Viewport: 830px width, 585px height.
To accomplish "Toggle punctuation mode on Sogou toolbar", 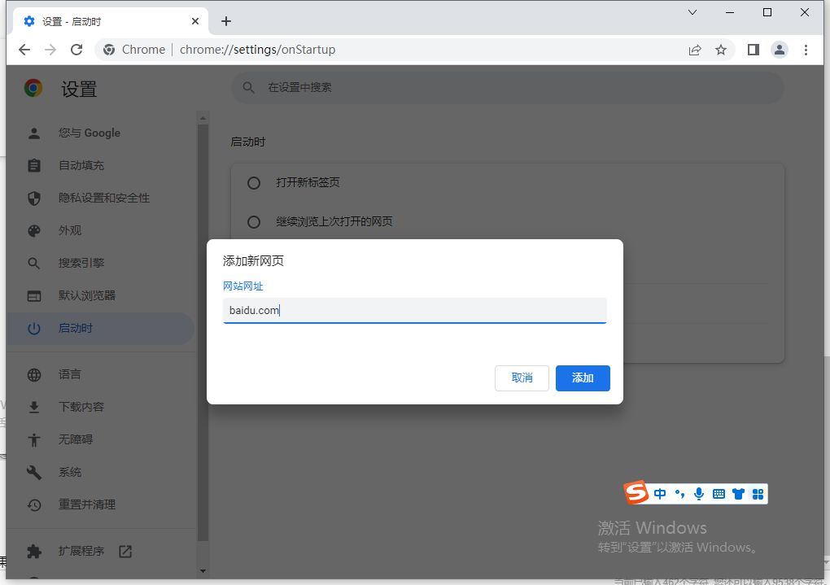I will click(x=679, y=494).
